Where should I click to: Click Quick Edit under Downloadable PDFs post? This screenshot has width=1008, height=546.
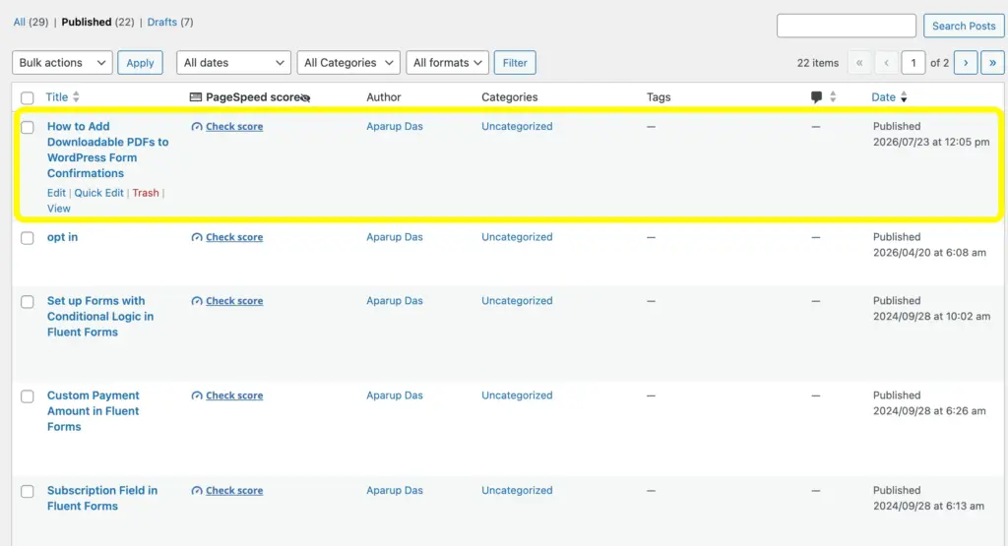click(x=99, y=193)
